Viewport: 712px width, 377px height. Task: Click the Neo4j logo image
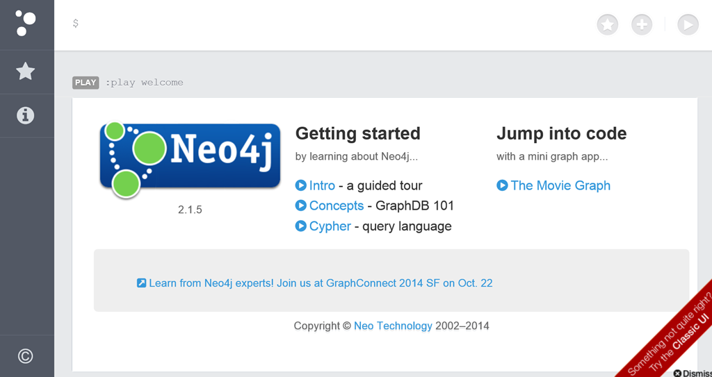tap(190, 160)
